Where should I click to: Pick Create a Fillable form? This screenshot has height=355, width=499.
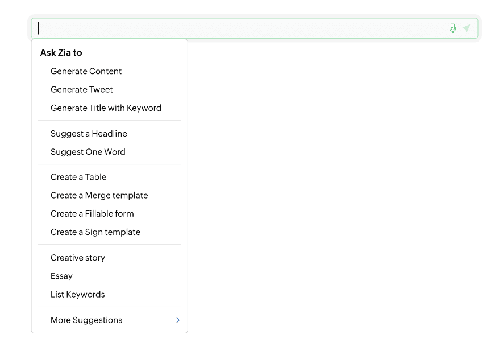pos(92,214)
